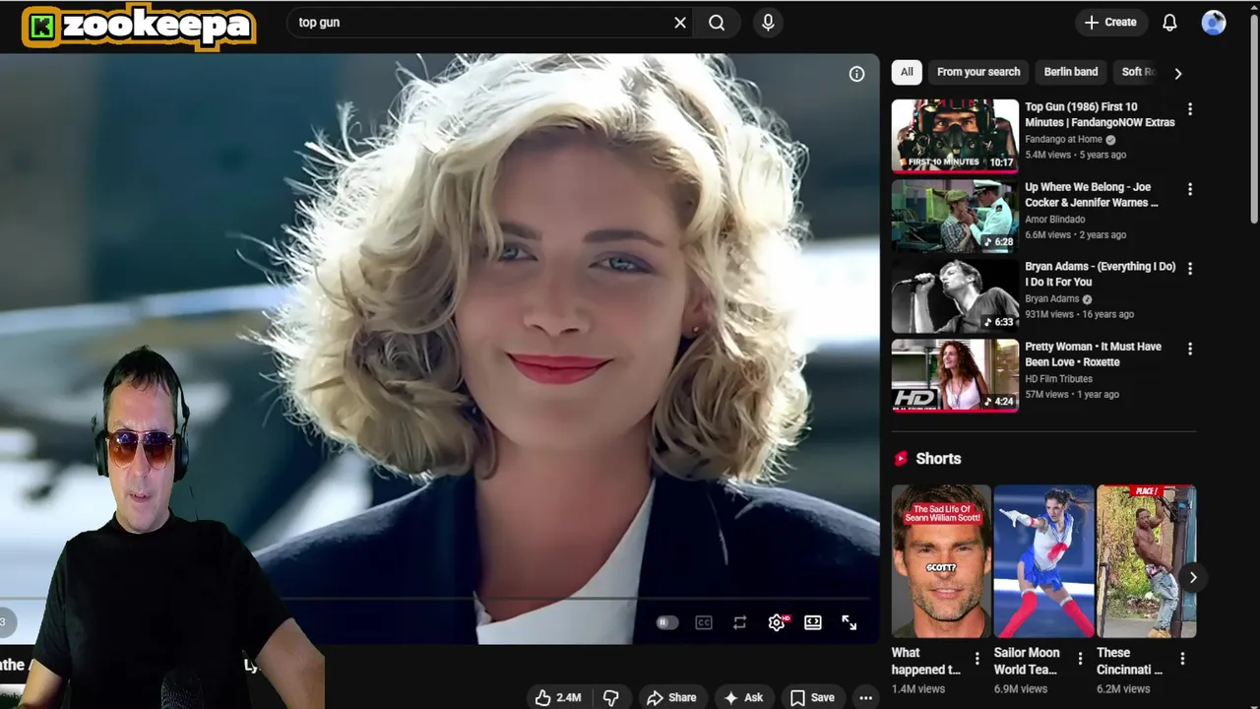1260x709 pixels.
Task: Share the video
Action: [671, 697]
